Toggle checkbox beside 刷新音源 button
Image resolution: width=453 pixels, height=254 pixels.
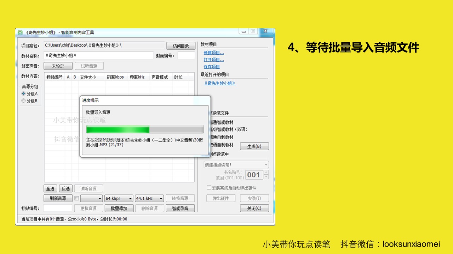click(x=76, y=198)
